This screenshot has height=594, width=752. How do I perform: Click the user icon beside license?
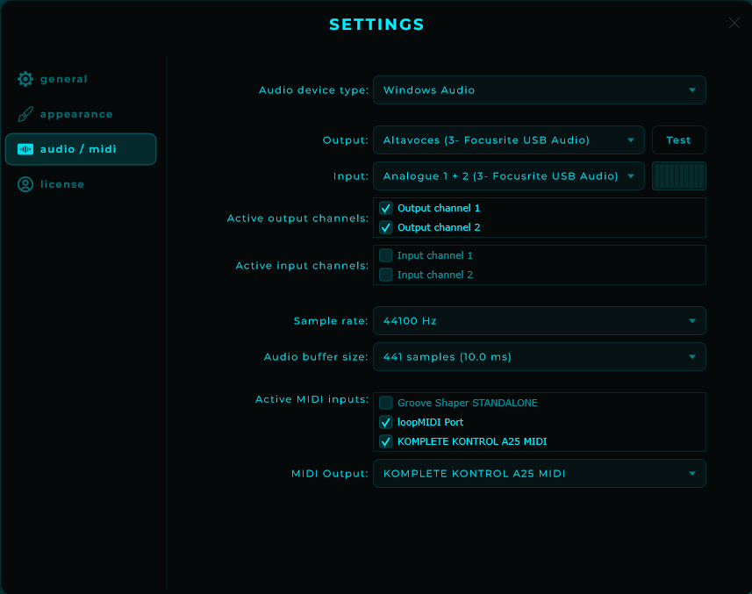click(x=25, y=184)
